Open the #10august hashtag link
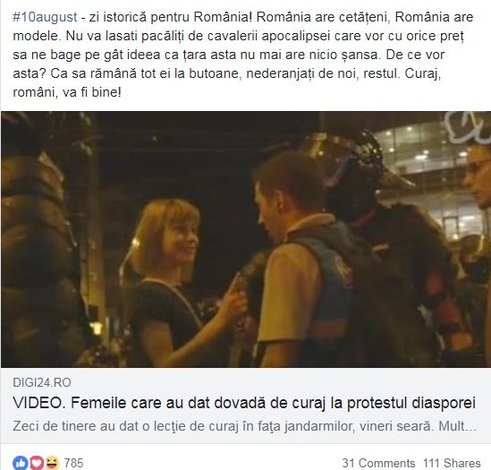 pyautogui.click(x=45, y=17)
